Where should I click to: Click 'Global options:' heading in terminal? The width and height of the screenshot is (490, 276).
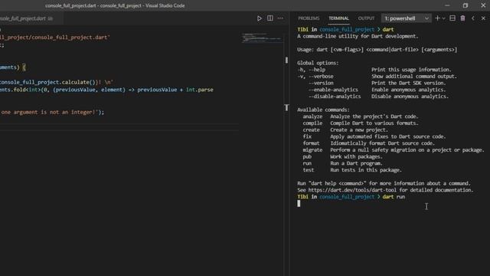point(318,63)
